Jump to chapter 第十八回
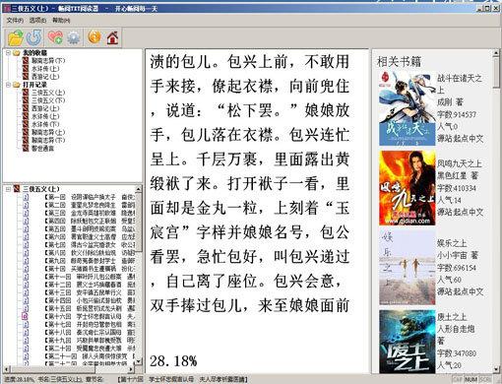This screenshot has width=502, height=384. 90,332
